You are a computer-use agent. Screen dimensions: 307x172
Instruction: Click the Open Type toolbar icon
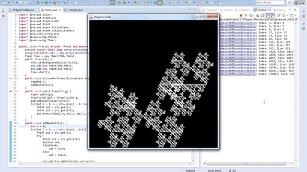(x=134, y=2)
